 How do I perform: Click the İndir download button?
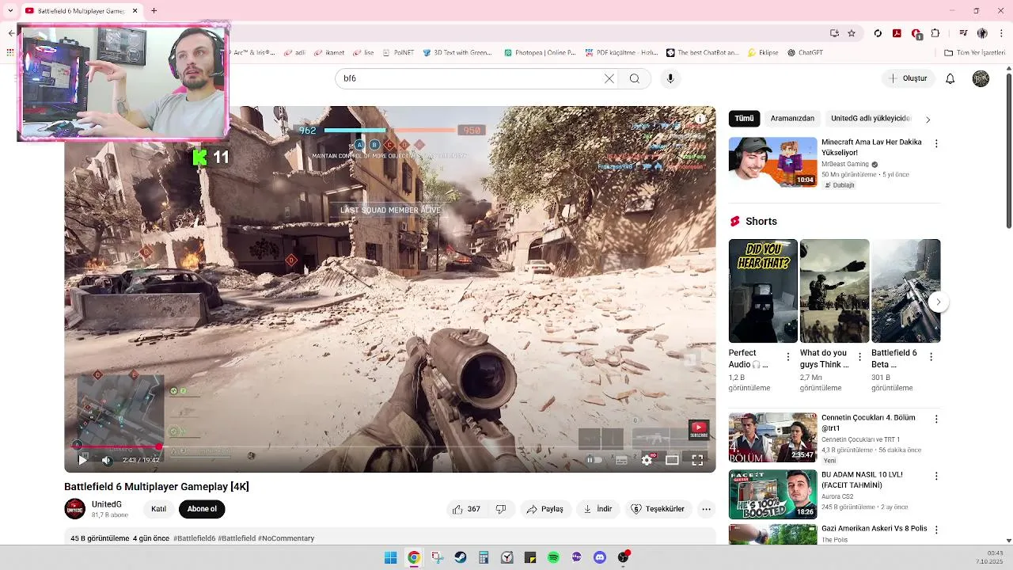(598, 509)
